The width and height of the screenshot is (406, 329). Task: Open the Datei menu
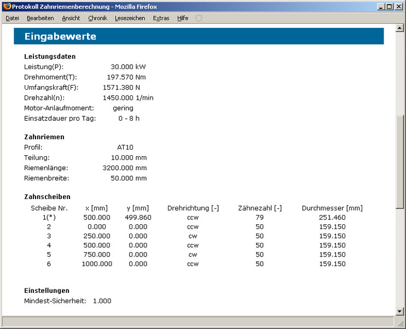click(x=12, y=18)
